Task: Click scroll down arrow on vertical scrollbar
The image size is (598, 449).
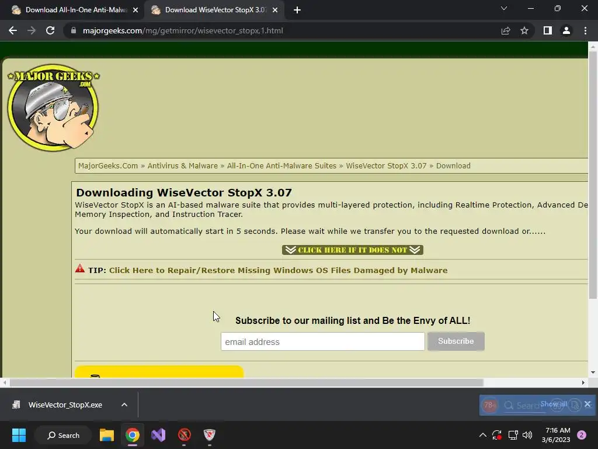Action: coord(593,372)
